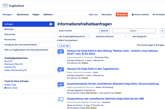This screenshot has height=109, width=165.
Task: Select Anfragen in the sidebar
Action: pos(28,24)
